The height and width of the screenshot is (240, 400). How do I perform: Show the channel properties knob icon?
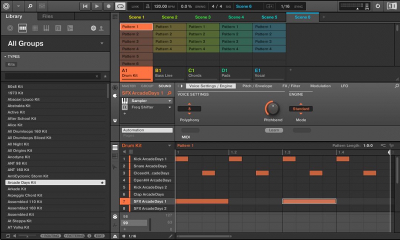[x=115, y=87]
